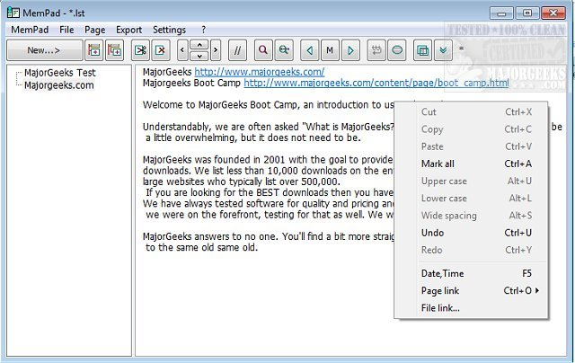Maximize the MemPad window
575x363 pixels.
[527, 13]
